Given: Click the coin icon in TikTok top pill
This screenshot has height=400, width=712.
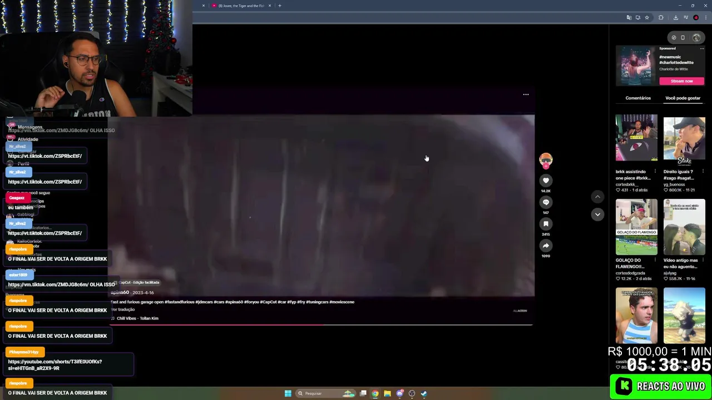Looking at the screenshot, I should (674, 38).
